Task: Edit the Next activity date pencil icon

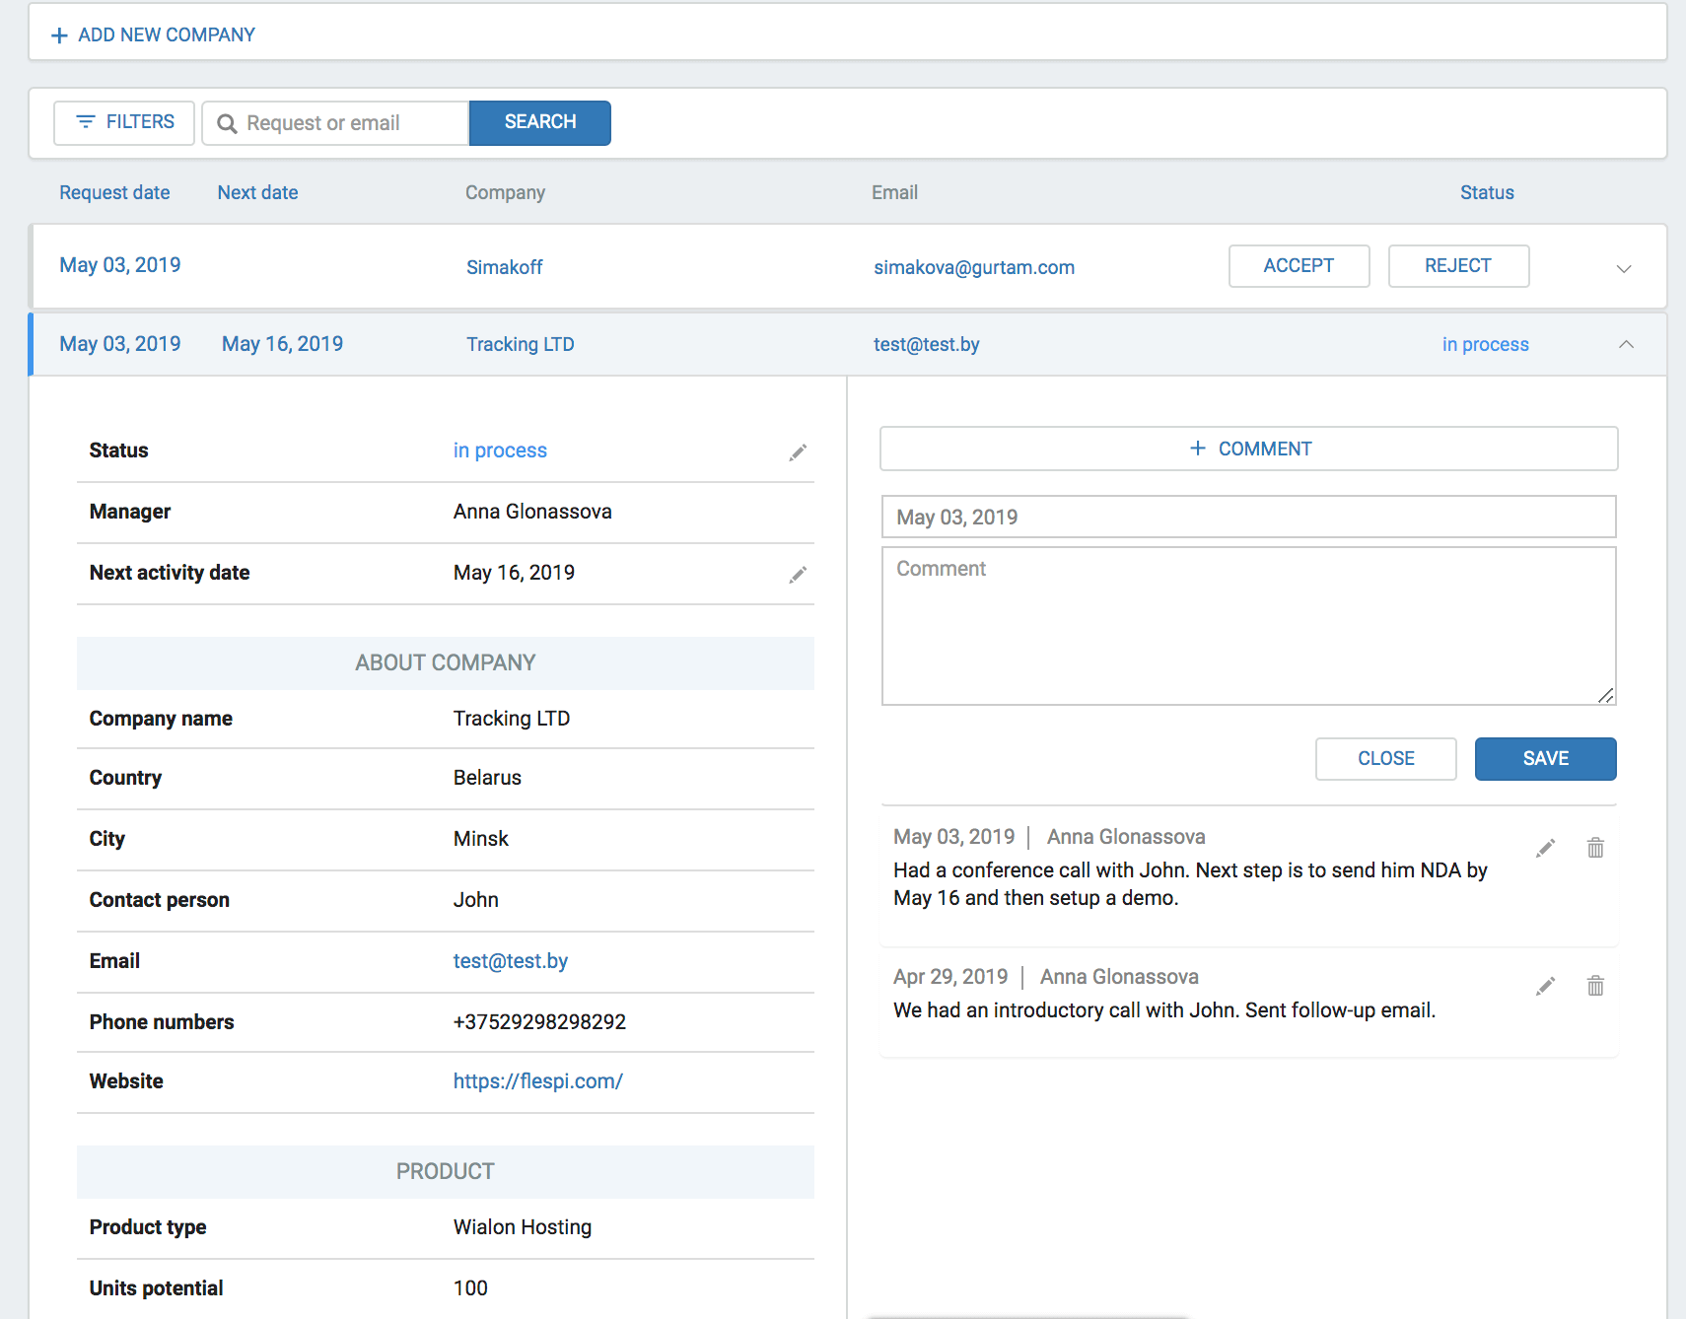Action: click(x=798, y=574)
